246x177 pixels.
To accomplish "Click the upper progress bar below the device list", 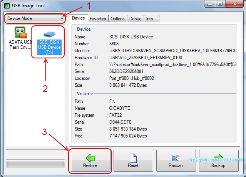I will point(35,153).
